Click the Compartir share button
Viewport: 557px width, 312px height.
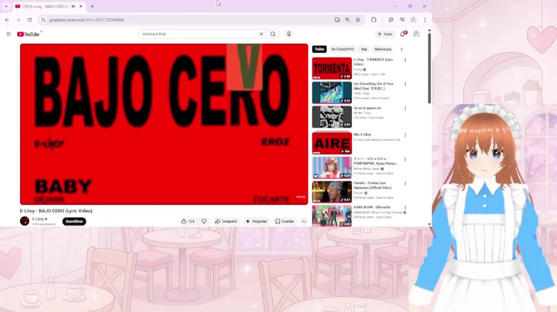[x=226, y=221]
